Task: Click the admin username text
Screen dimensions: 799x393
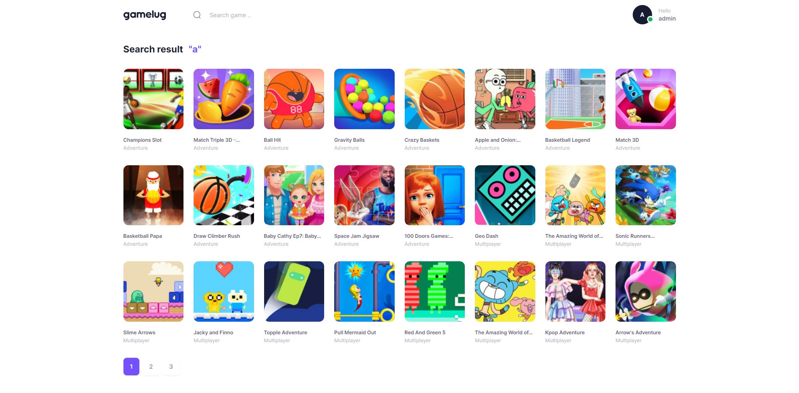Action: pos(667,18)
